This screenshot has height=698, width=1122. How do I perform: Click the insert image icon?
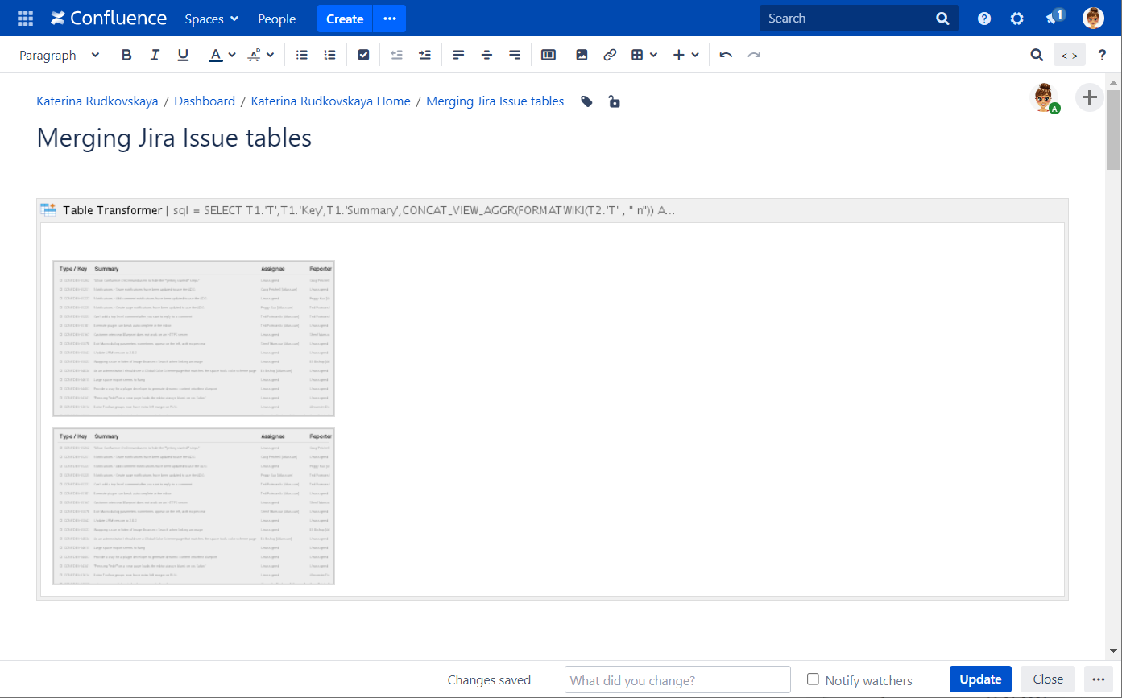click(582, 55)
